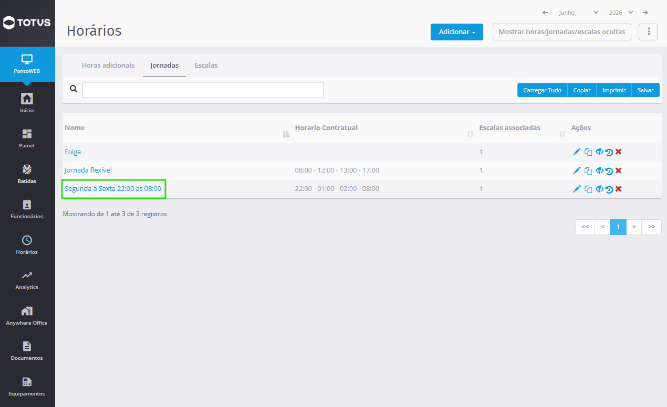This screenshot has height=407, width=667.
Task: Open Analytics from the sidebar
Action: 27,280
